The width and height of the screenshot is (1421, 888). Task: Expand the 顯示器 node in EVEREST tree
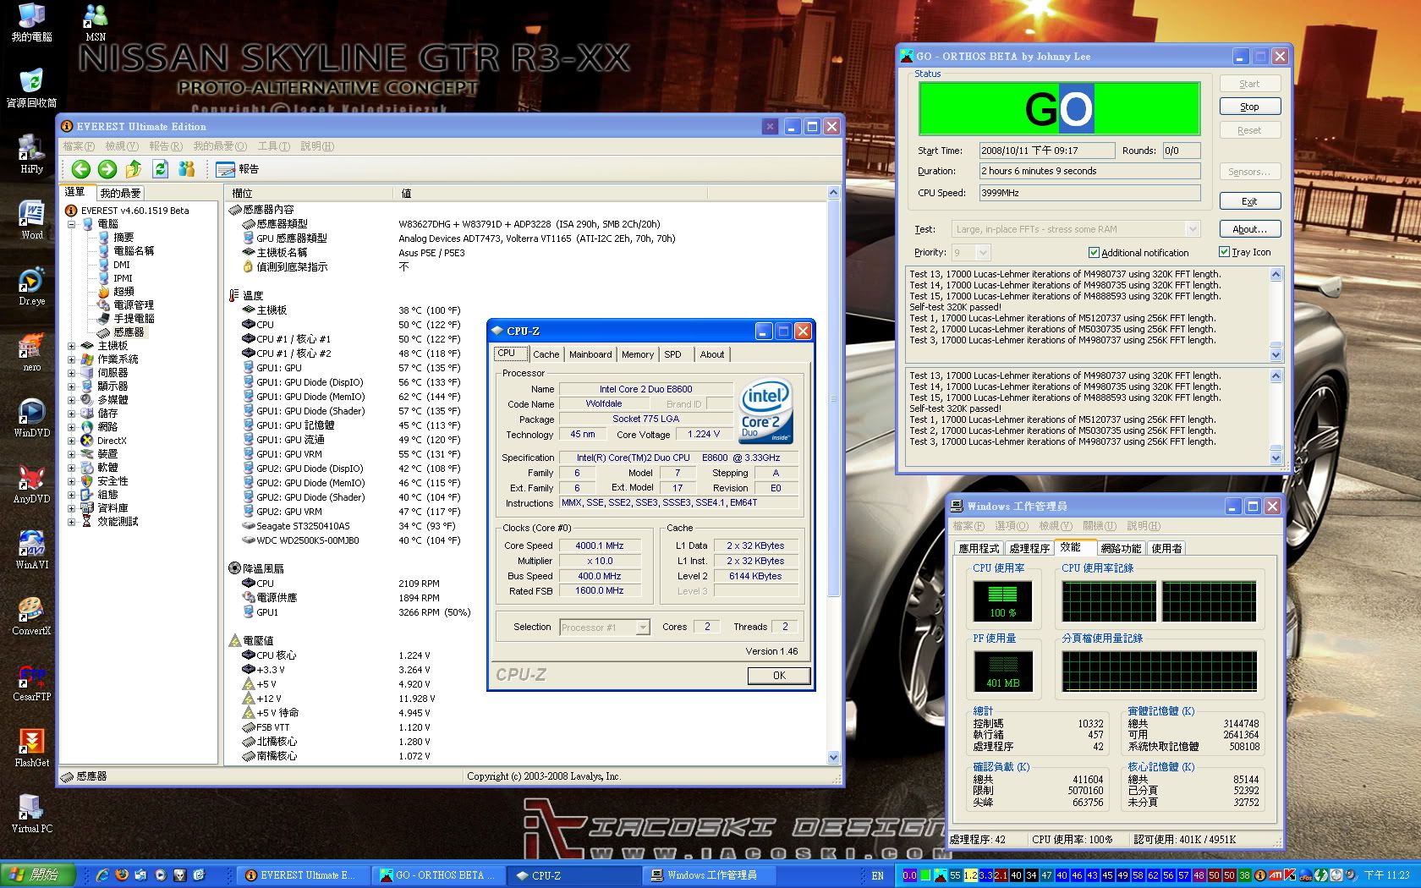pos(72,386)
